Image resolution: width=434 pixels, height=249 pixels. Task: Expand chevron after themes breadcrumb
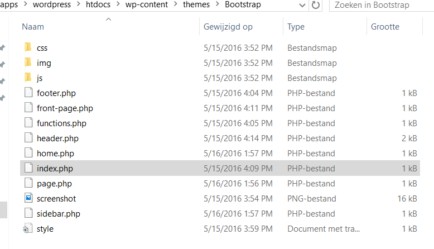pyautogui.click(x=217, y=4)
